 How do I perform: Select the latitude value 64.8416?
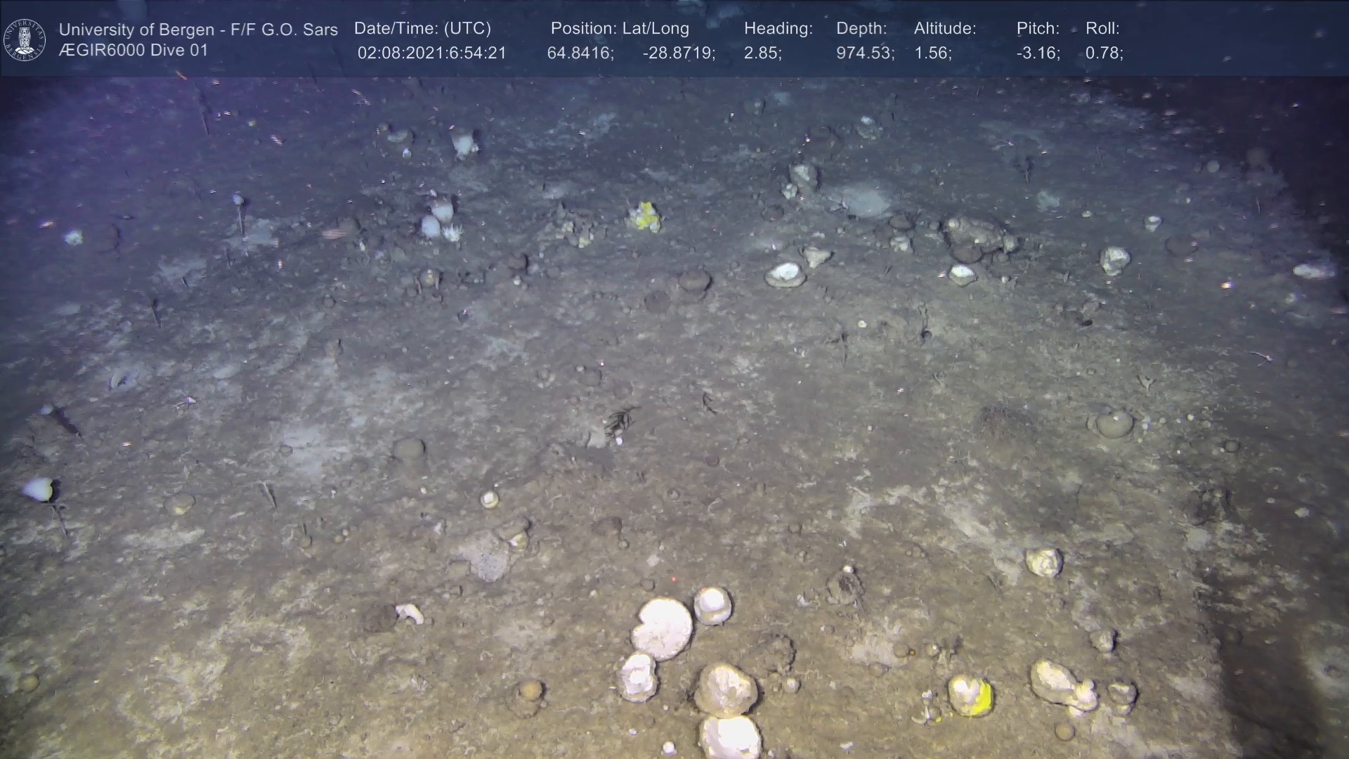click(x=580, y=53)
